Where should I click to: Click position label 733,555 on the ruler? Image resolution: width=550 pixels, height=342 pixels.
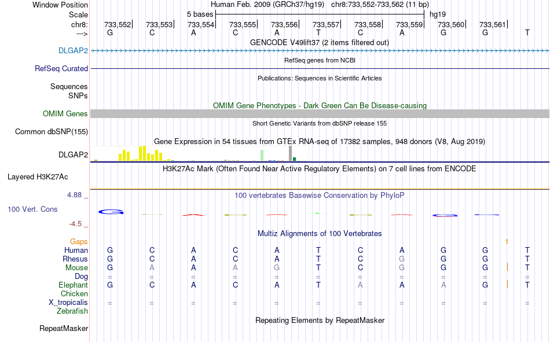[243, 24]
